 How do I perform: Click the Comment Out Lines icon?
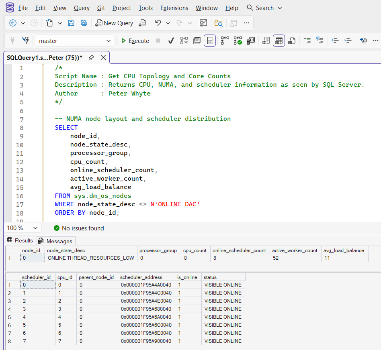307,41
